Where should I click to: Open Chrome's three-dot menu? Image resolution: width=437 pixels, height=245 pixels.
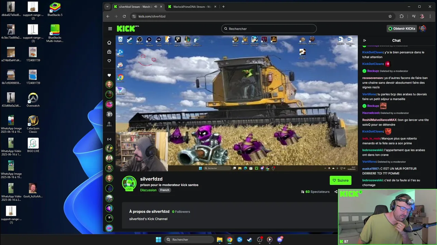click(x=430, y=16)
